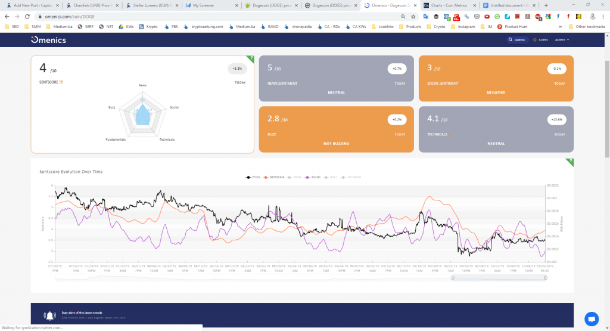Close the My Screener tab
Image resolution: width=610 pixels, height=331 pixels.
tap(236, 5)
